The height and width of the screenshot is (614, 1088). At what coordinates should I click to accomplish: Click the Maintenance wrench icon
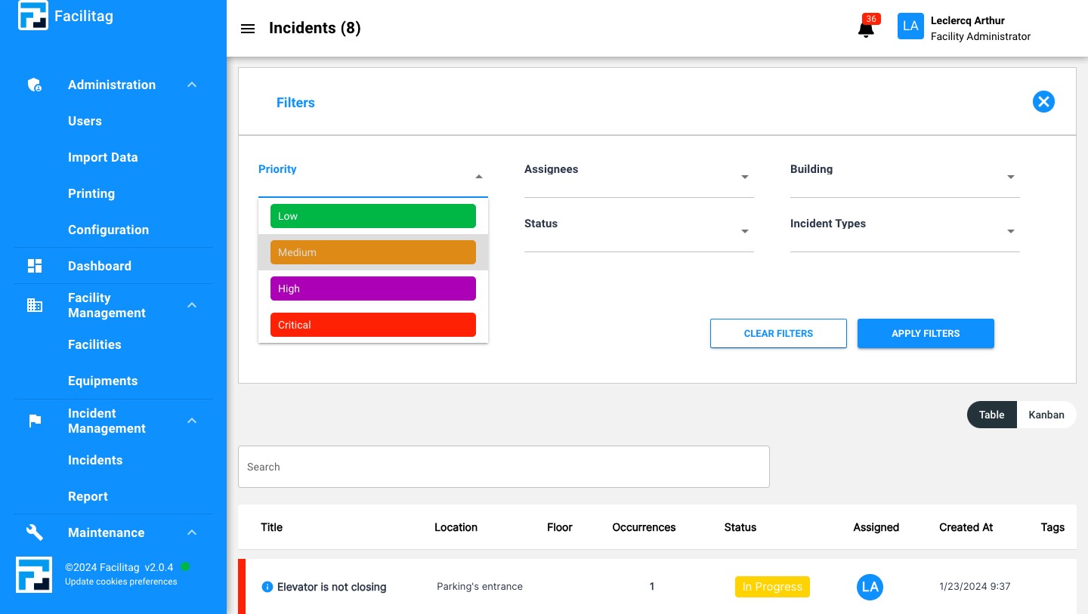click(35, 532)
